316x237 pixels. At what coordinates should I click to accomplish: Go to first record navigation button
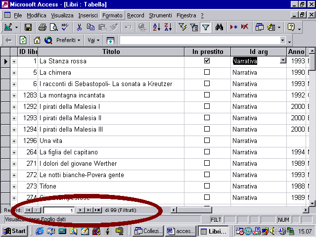tap(28, 210)
